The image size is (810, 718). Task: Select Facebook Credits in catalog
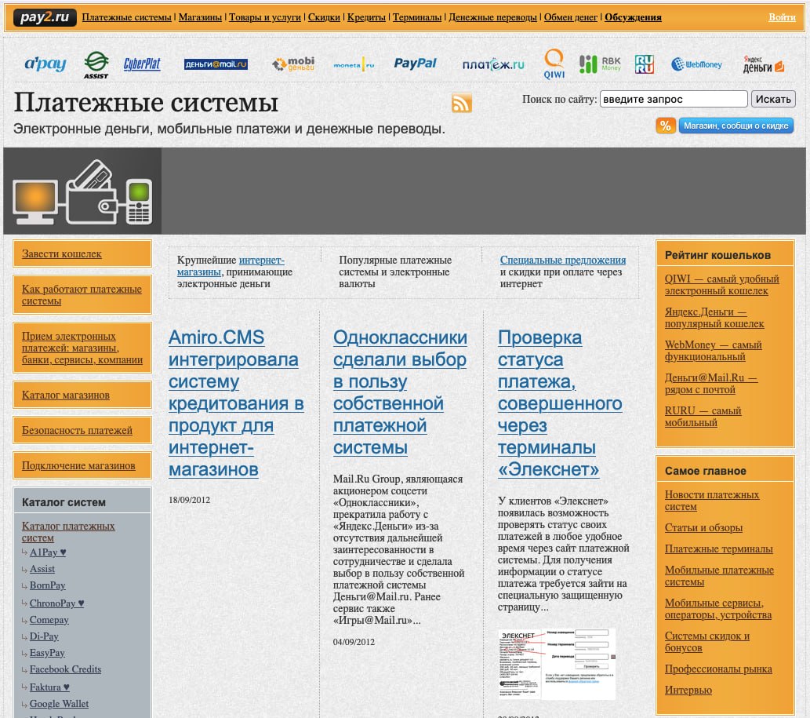65,669
